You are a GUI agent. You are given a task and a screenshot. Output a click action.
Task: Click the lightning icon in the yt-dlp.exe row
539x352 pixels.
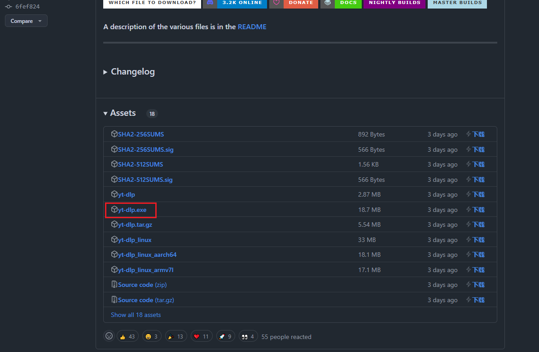point(469,210)
